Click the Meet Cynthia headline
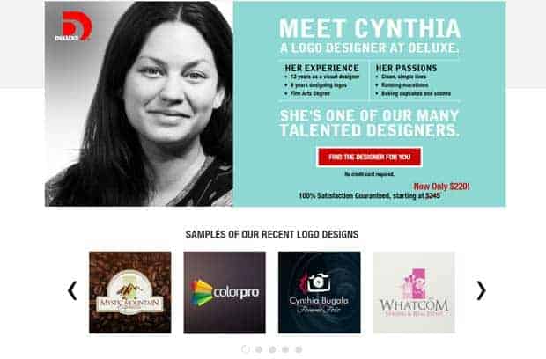Viewport: 546px width, 359px height. tap(370, 28)
